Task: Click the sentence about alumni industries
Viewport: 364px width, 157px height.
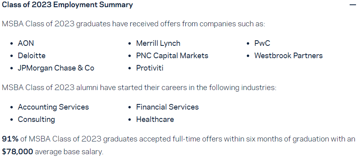Action: point(139,88)
